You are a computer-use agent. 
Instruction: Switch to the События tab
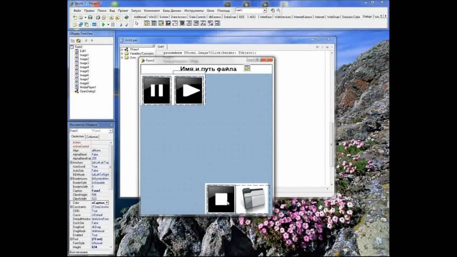(92, 137)
